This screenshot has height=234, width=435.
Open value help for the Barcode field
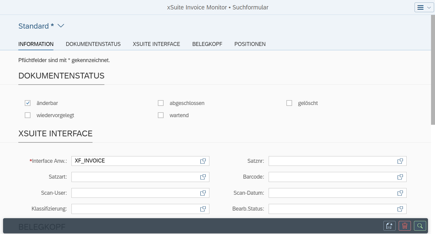pyautogui.click(x=400, y=177)
